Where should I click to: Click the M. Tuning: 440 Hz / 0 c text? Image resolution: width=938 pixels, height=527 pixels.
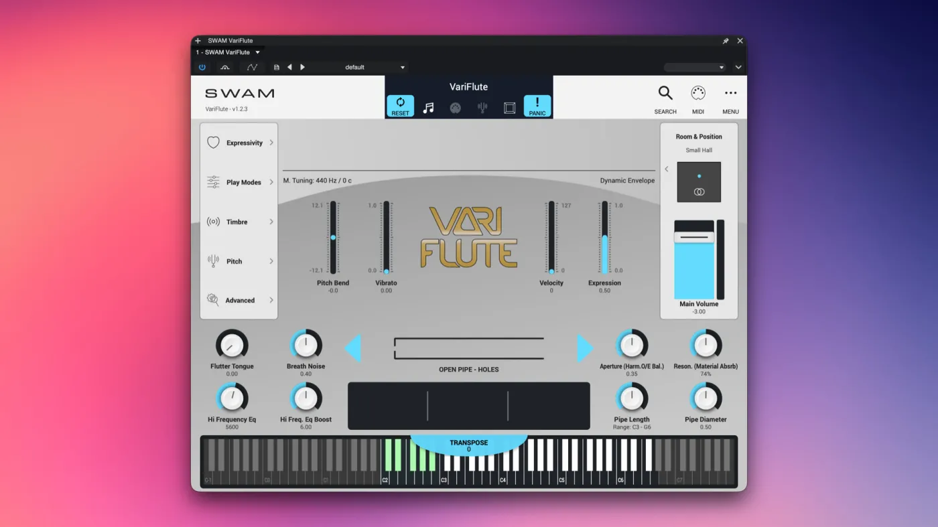click(318, 181)
